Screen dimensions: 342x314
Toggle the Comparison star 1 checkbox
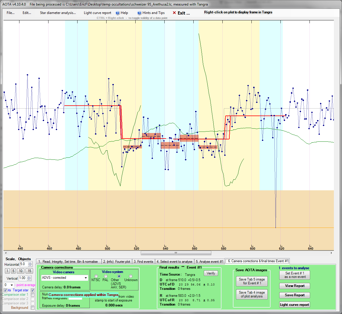[33, 295]
